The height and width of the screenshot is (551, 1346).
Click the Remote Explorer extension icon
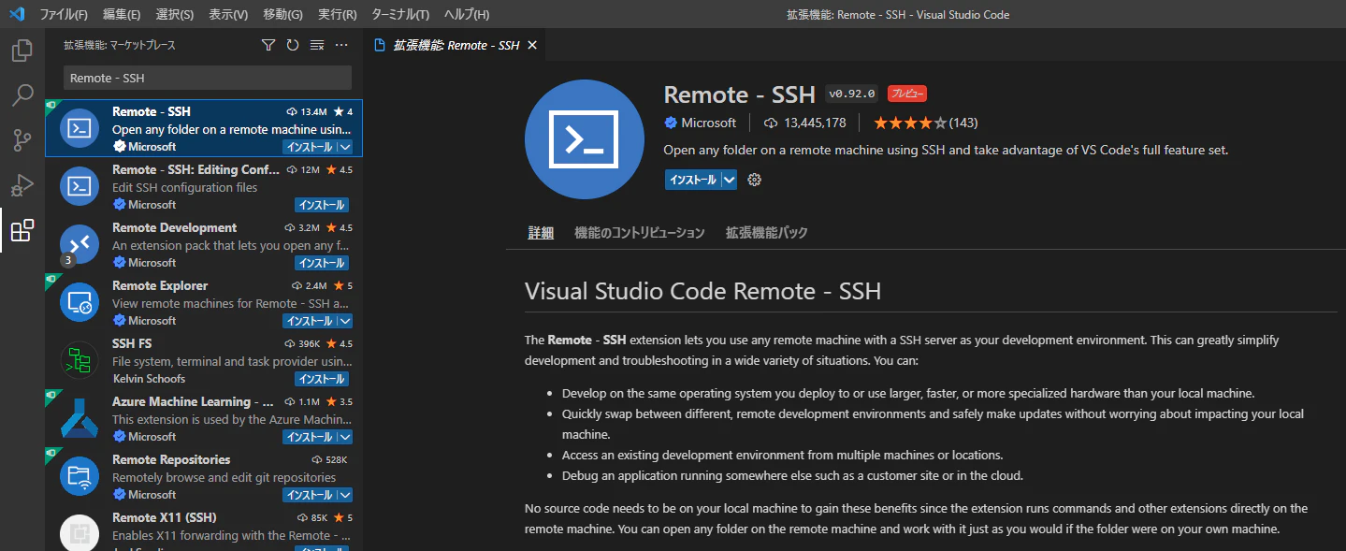[x=80, y=302]
